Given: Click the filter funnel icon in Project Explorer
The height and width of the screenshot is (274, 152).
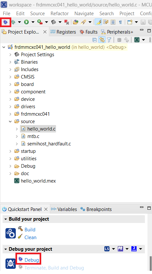Looking at the screenshot, I should tap(109, 40).
